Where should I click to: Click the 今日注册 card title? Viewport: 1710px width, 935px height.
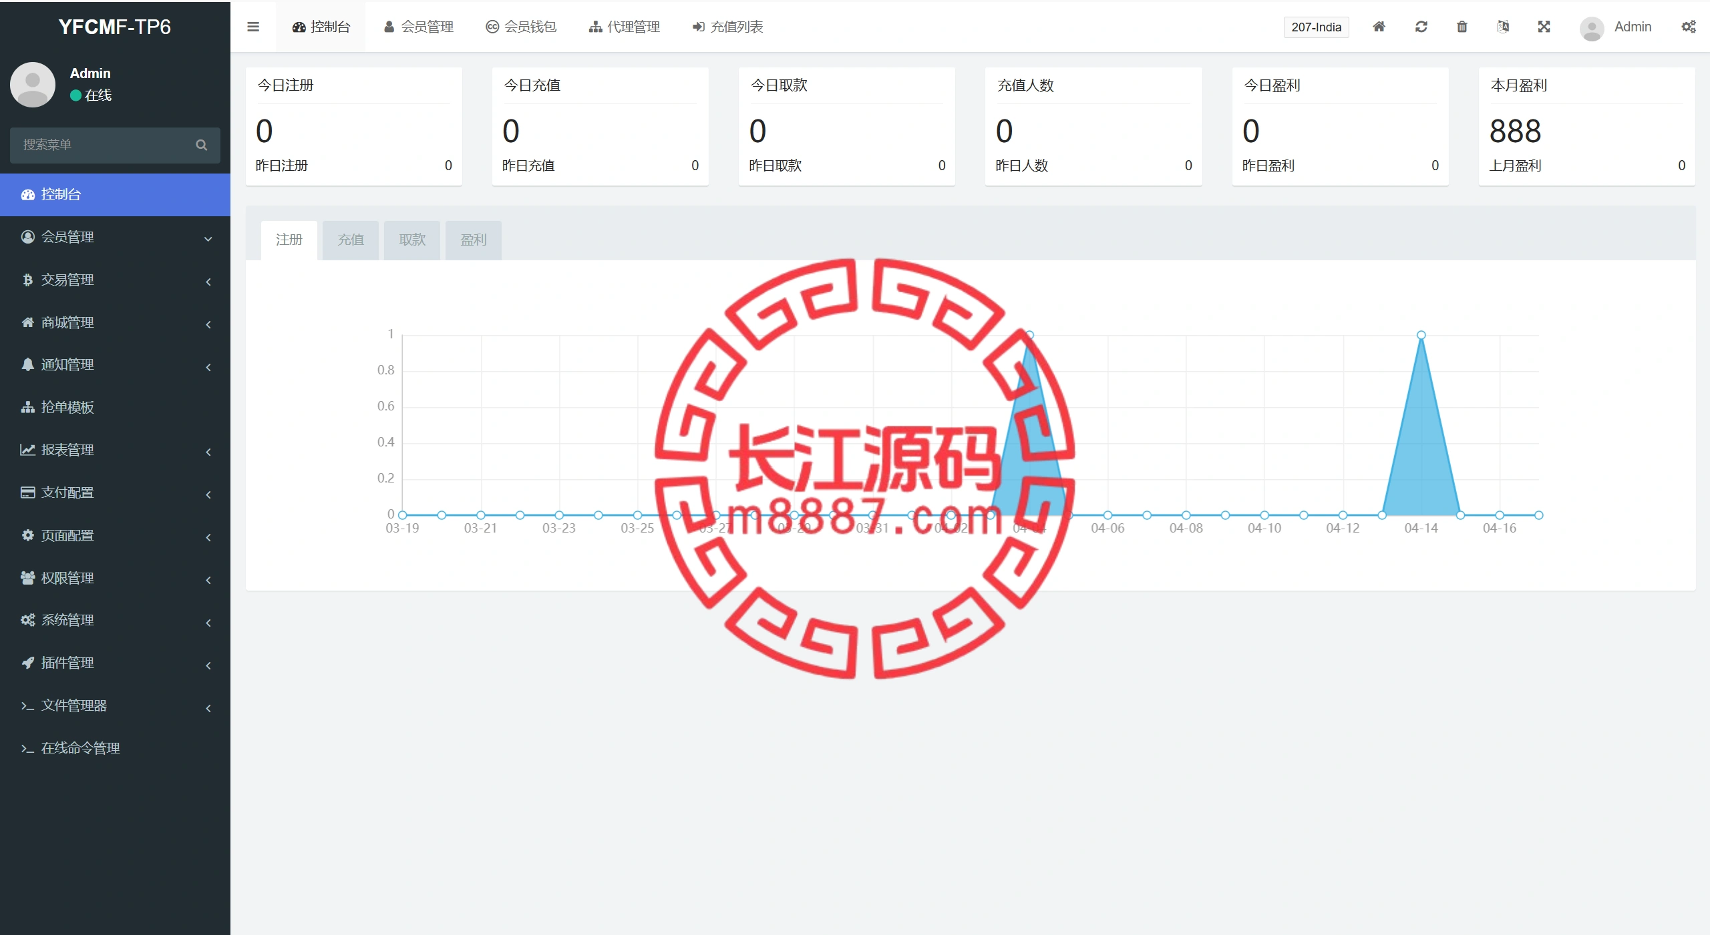point(285,85)
